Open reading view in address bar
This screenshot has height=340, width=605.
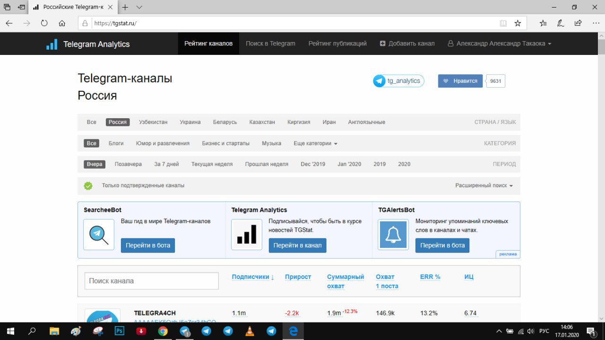click(x=503, y=23)
